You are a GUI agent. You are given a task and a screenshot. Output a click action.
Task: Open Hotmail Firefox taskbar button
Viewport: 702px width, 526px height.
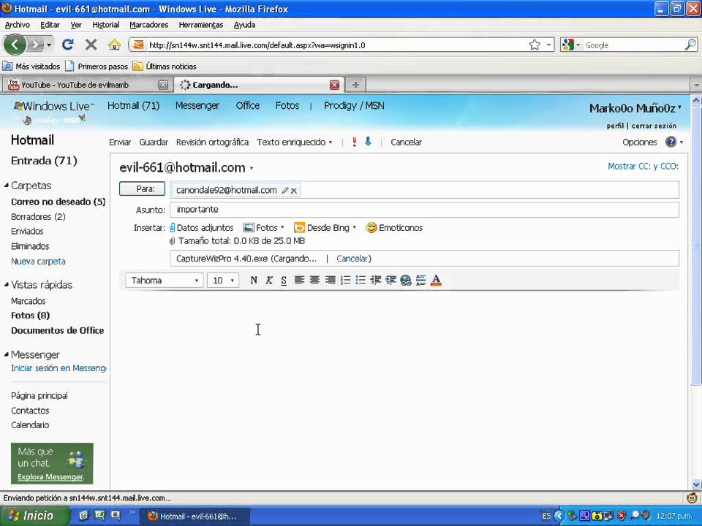[195, 517]
